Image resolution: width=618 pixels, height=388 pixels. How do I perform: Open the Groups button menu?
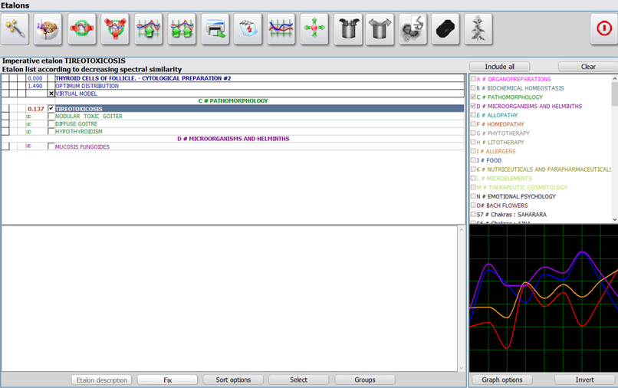pyautogui.click(x=364, y=380)
